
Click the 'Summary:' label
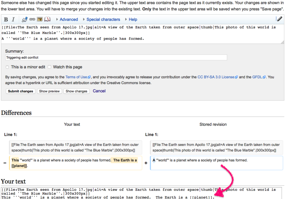14,51
